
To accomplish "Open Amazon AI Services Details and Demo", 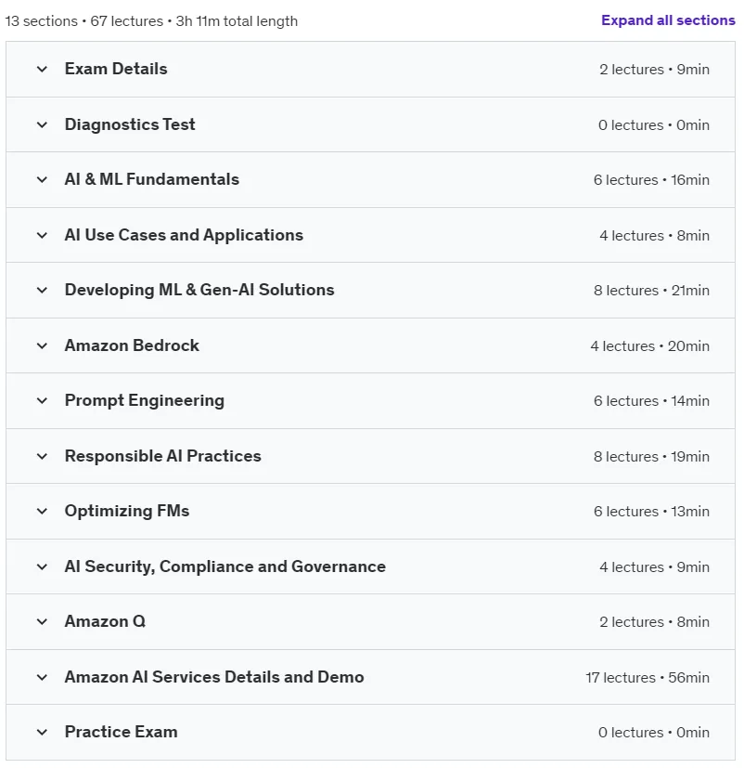I will [370, 677].
